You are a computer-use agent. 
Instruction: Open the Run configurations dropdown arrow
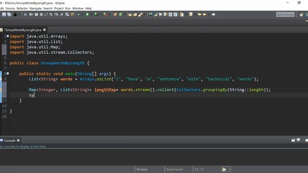pos(91,14)
